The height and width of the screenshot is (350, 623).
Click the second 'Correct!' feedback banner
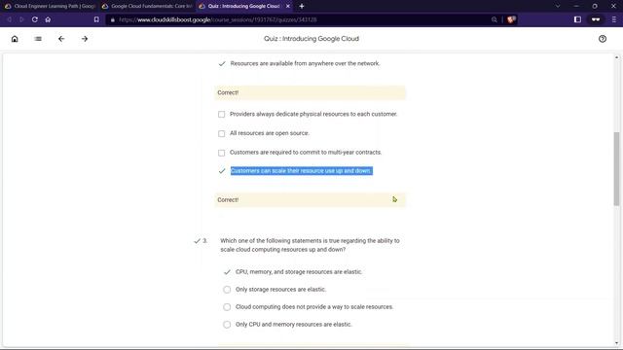pos(310,199)
